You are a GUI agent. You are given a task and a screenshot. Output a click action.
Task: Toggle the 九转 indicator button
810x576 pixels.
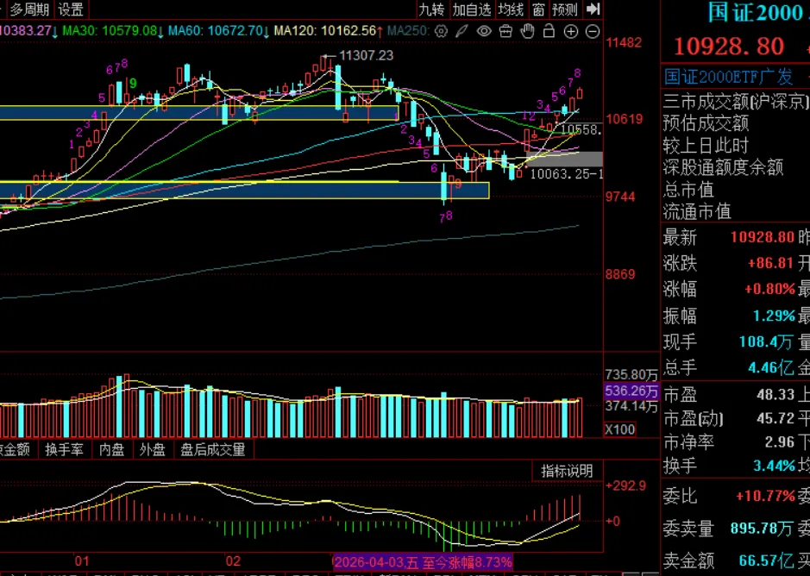tap(431, 9)
